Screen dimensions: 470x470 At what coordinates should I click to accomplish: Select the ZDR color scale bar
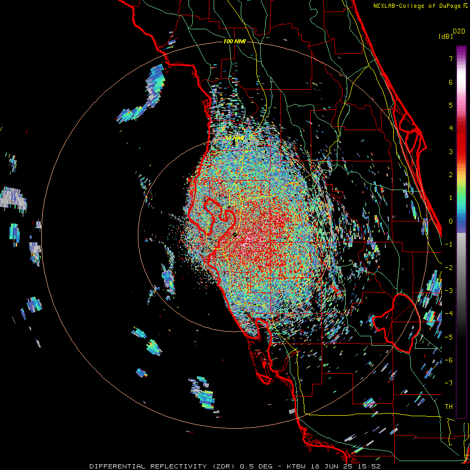click(x=461, y=232)
